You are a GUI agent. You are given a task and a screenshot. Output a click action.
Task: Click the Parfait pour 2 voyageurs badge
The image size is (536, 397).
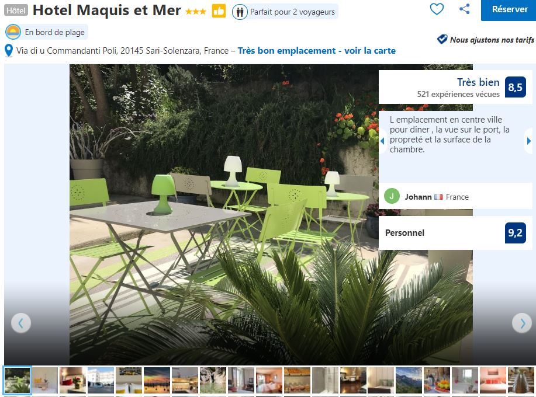(x=285, y=12)
